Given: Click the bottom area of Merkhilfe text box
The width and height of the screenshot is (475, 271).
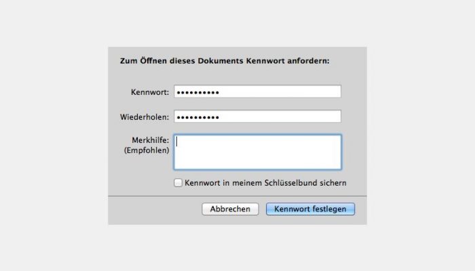Looking at the screenshot, I should click(x=257, y=163).
